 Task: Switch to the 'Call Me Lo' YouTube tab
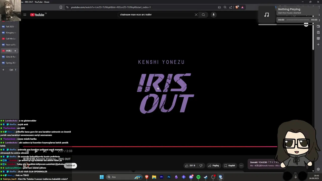tap(9, 39)
